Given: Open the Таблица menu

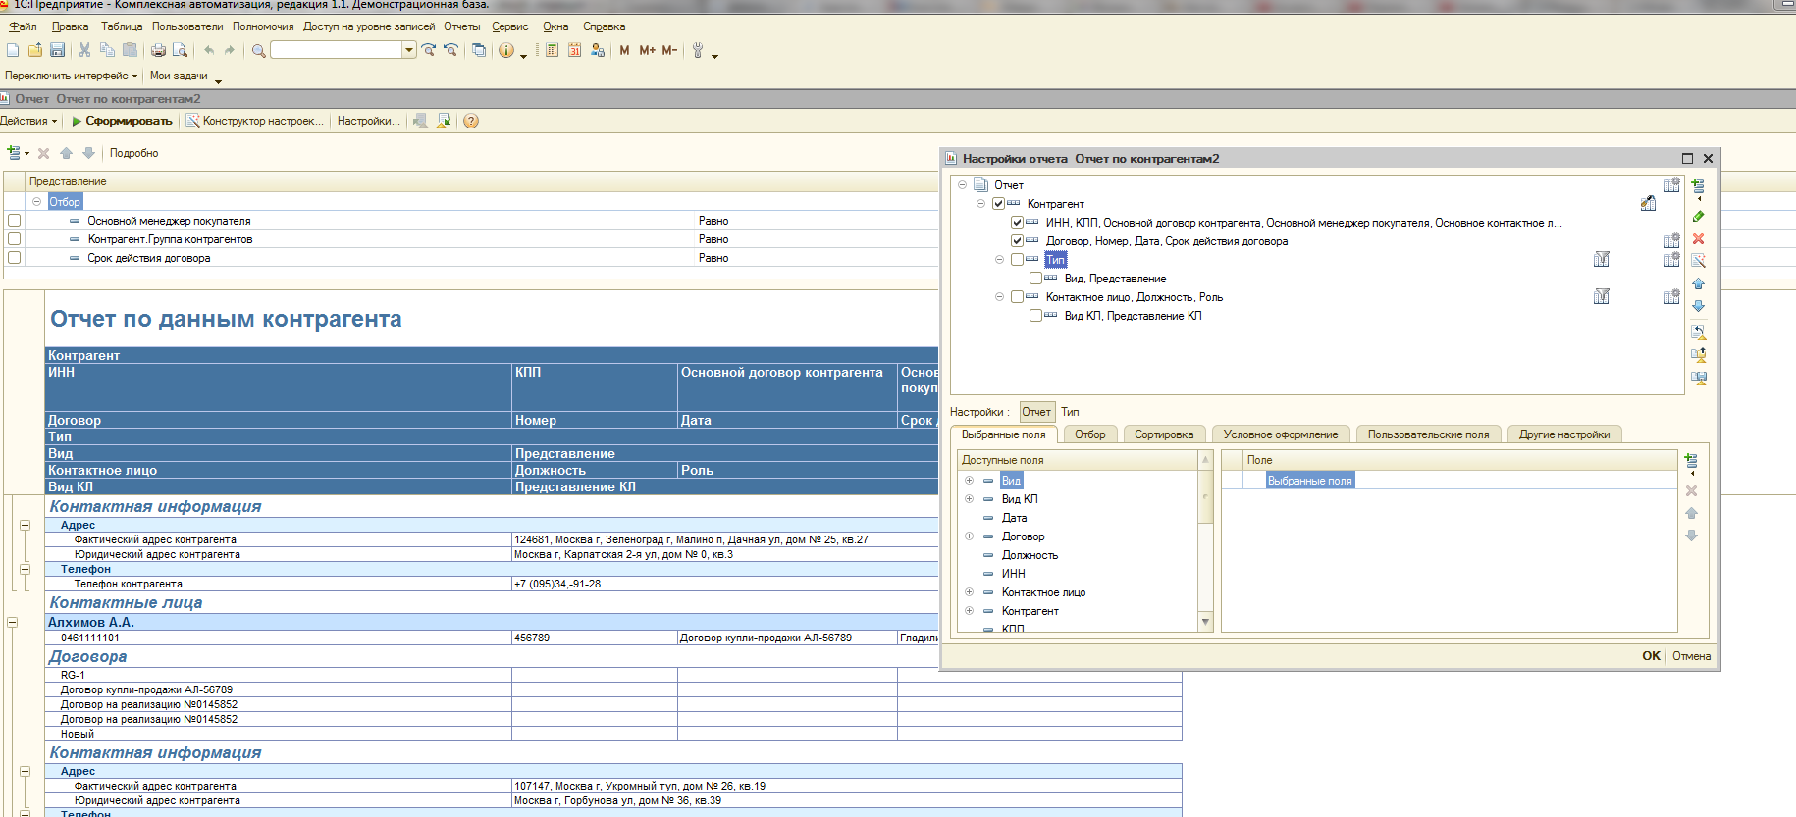Looking at the screenshot, I should click(122, 26).
